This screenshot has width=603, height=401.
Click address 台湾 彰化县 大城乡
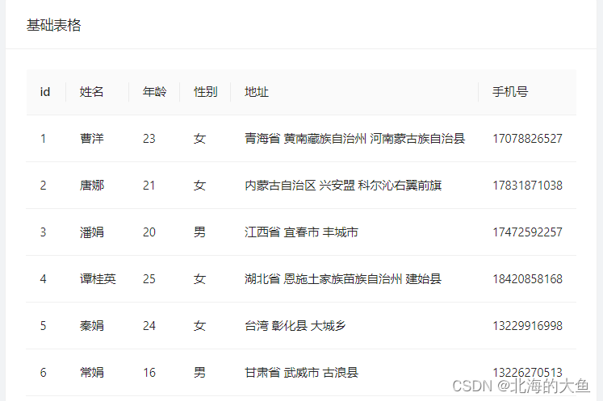pos(295,326)
